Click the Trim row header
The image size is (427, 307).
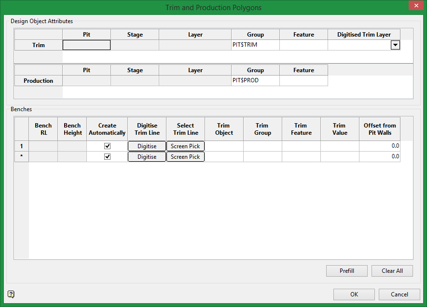pyautogui.click(x=39, y=45)
